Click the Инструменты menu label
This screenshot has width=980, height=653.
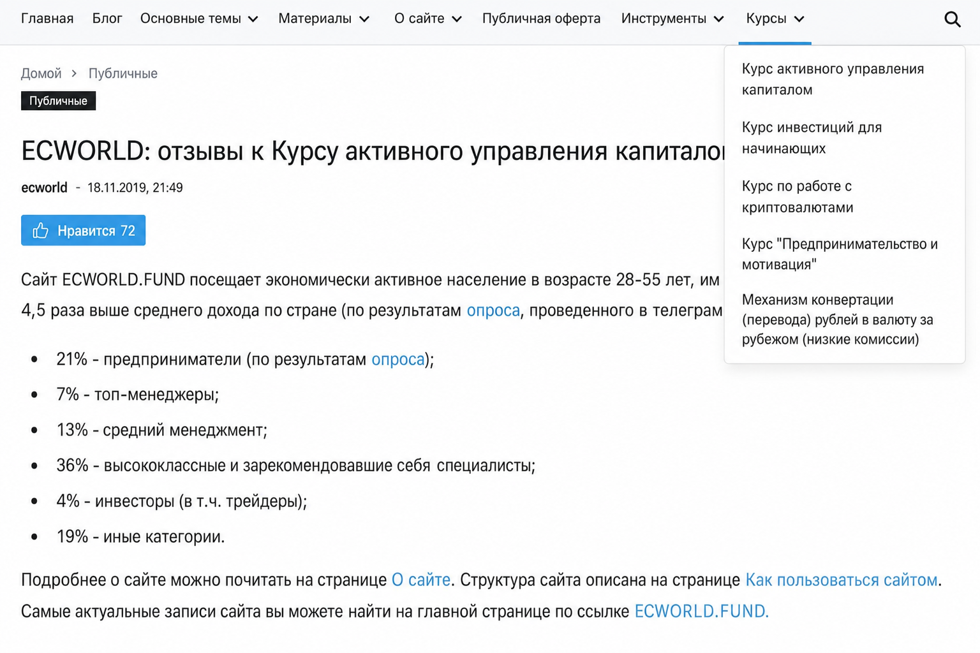[x=664, y=18]
